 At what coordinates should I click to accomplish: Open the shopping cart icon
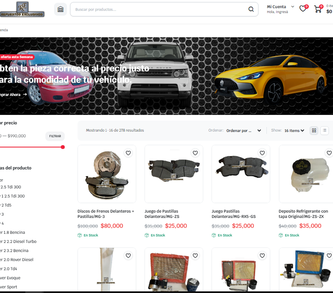click(x=318, y=9)
